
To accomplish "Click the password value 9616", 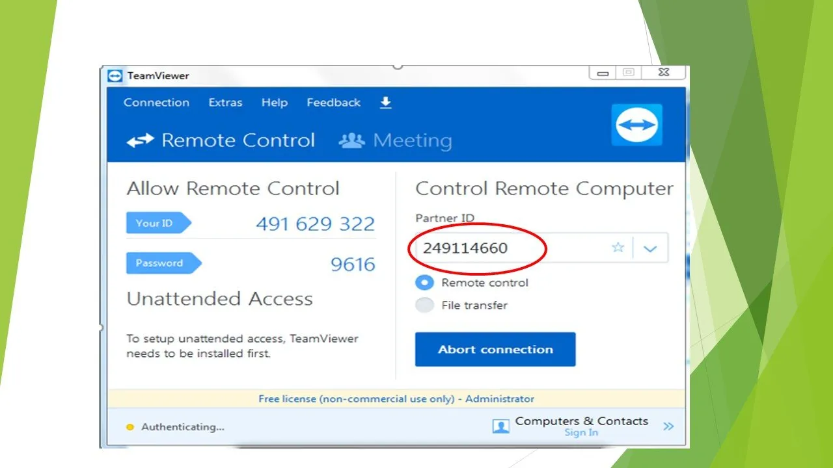I will pyautogui.click(x=353, y=265).
